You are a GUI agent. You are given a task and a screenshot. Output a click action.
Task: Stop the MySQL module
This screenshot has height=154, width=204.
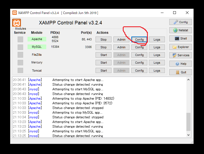point(104,47)
